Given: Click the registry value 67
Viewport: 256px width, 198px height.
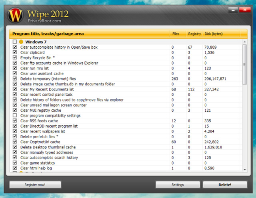Looking at the screenshot, I should tap(190, 47).
